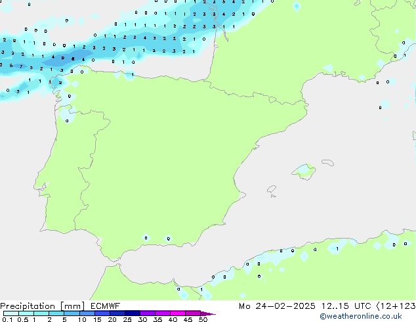Image resolution: width=416 pixels, height=322 pixels.
Task: Pick the 15–20 mm legend color swatch
Action: point(102,313)
